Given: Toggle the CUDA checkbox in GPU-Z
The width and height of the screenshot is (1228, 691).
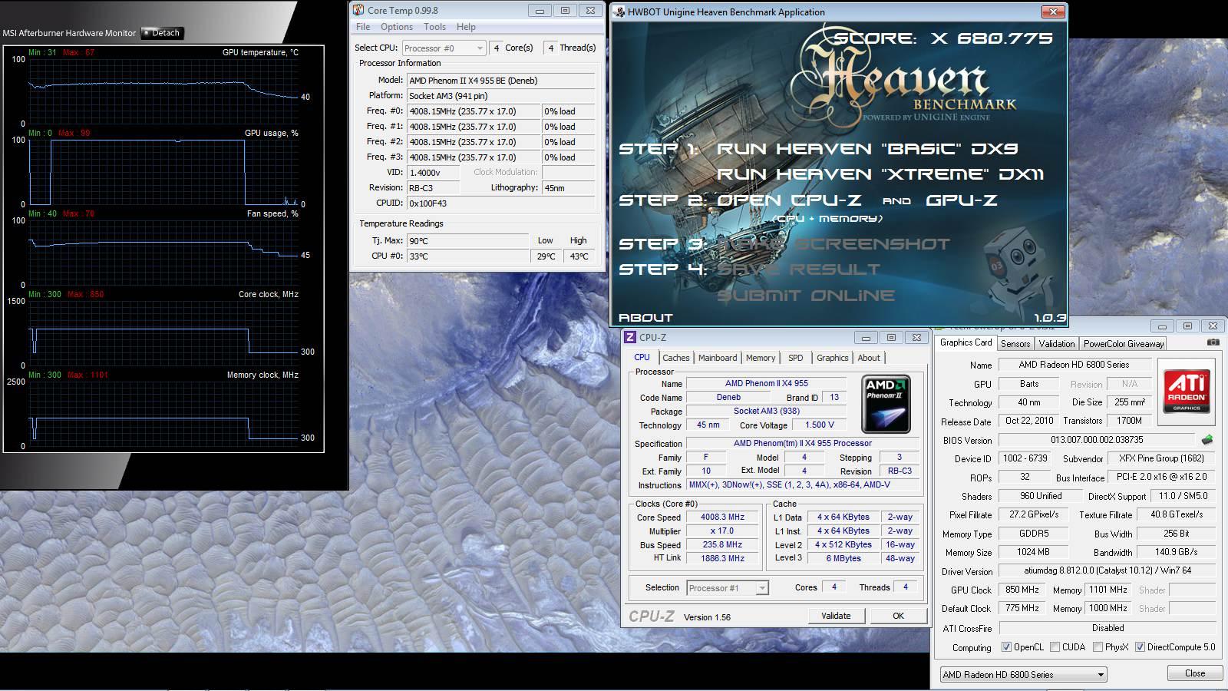Looking at the screenshot, I should tap(1055, 647).
